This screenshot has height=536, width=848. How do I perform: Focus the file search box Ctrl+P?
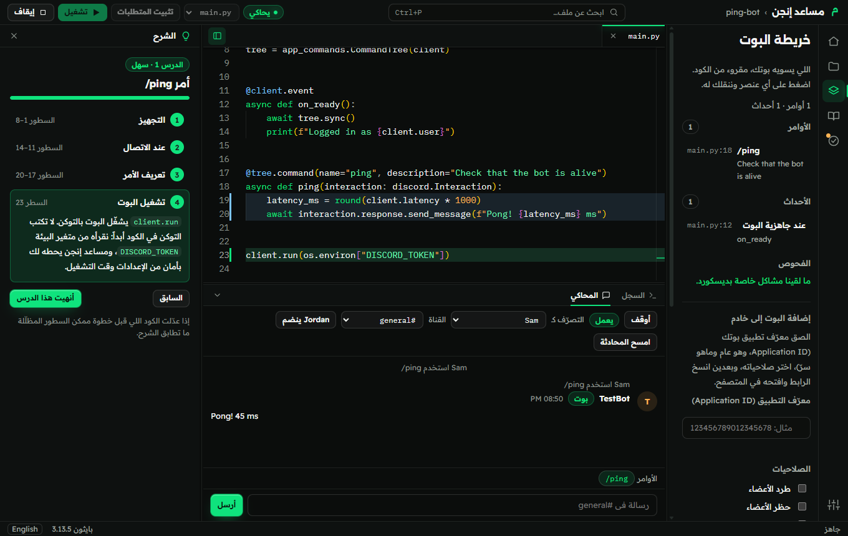click(x=507, y=12)
